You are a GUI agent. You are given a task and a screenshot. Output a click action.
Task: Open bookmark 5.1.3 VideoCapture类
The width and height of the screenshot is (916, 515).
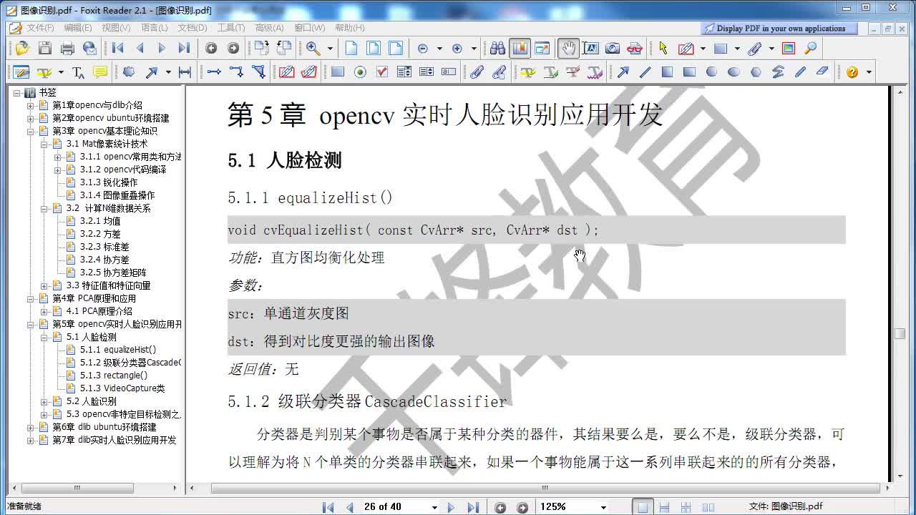coord(122,388)
